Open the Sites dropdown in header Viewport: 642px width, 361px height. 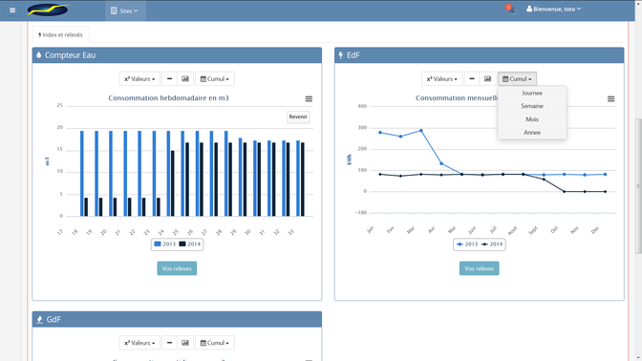(124, 11)
